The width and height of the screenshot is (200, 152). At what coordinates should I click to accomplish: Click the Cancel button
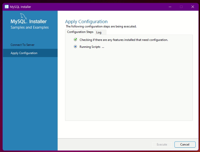point(185,145)
